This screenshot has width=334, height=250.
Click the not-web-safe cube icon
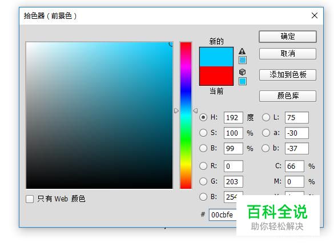pyautogui.click(x=242, y=72)
